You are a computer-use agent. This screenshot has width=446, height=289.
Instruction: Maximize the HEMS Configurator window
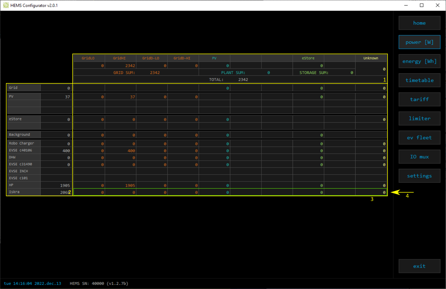[422, 5]
